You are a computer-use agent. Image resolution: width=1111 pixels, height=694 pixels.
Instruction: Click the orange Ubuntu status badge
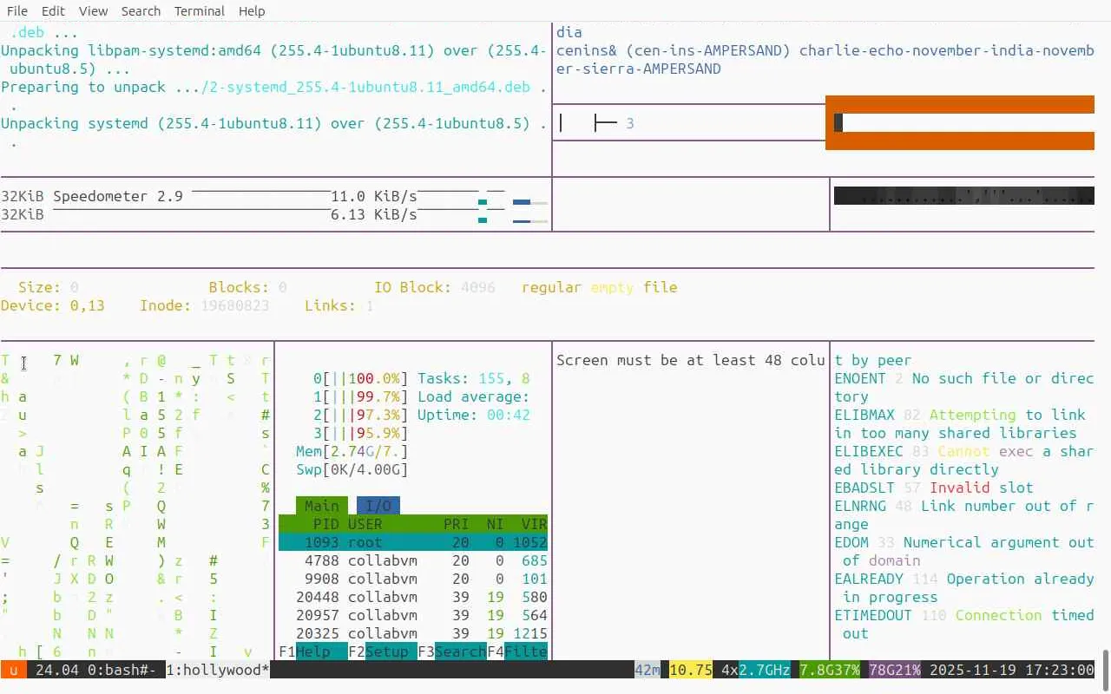tap(14, 670)
